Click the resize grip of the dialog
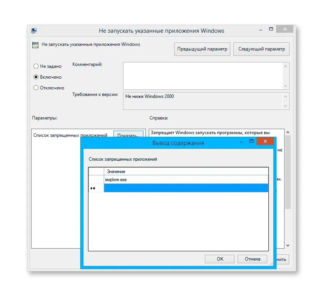 (273, 265)
